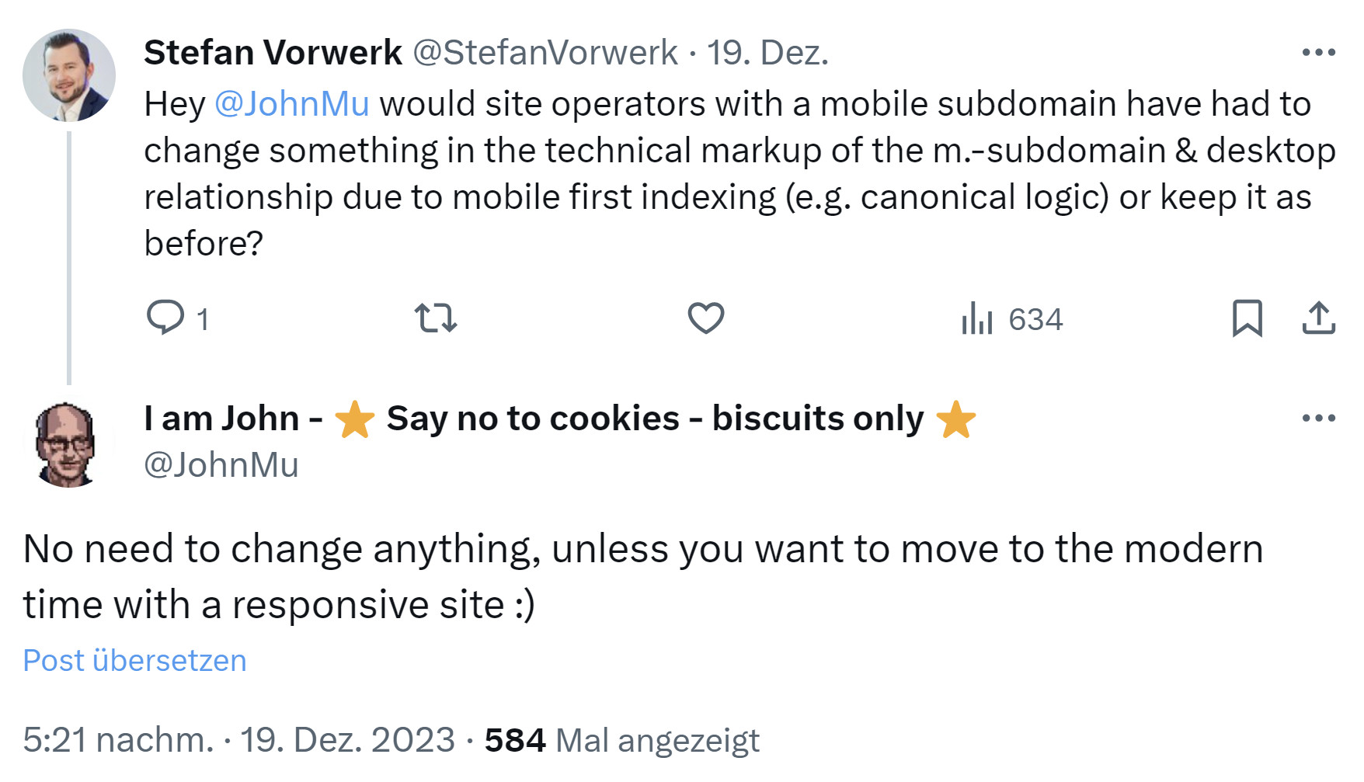
Task: Like Stefan's tweet using the heart icon
Action: [705, 318]
